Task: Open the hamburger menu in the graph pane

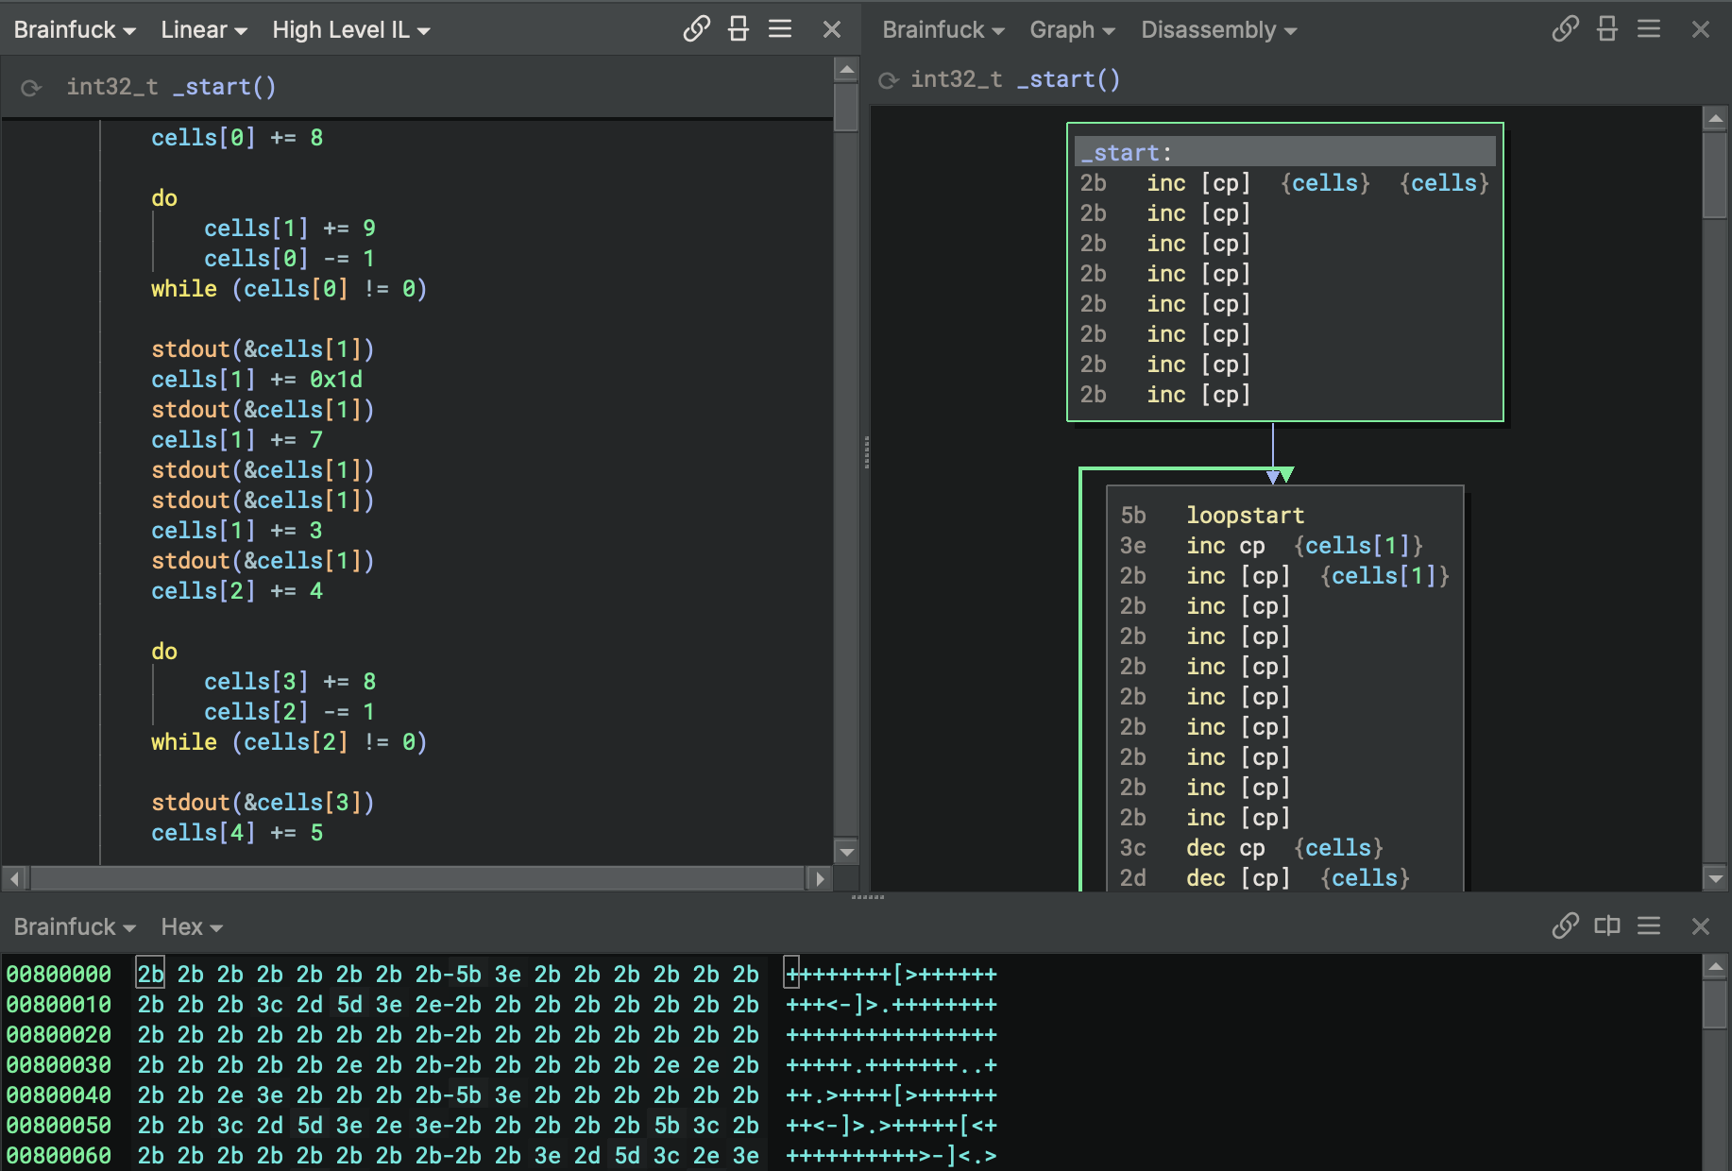Action: click(1649, 29)
